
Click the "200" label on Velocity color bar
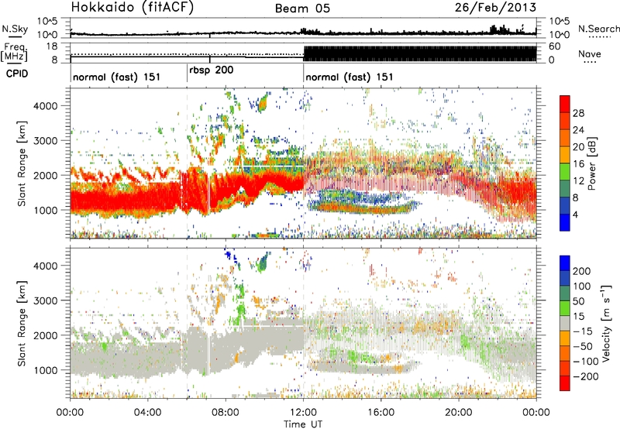coord(582,271)
